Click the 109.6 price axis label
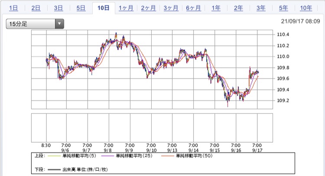 tap(283, 79)
